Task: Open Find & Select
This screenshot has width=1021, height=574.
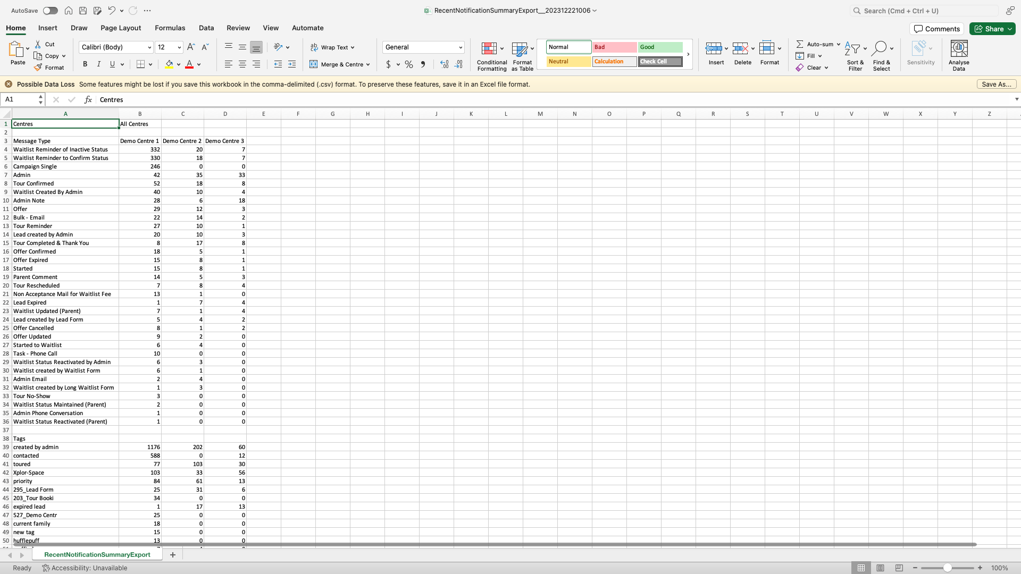Action: tap(882, 56)
